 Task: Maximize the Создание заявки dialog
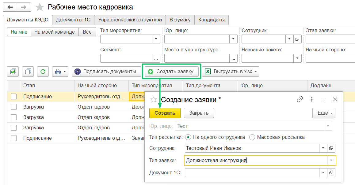pos(323,99)
